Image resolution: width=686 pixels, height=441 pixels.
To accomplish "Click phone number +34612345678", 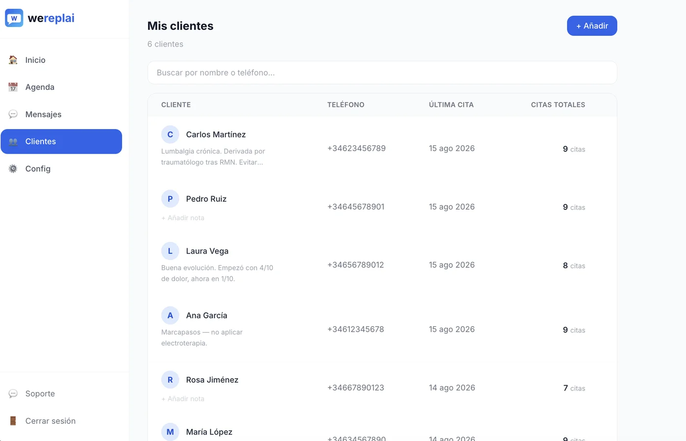I will tap(356, 329).
